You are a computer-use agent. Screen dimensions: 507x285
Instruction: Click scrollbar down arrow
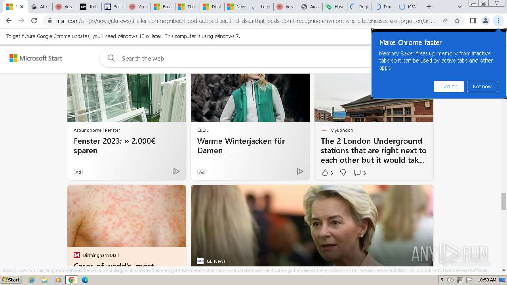pyautogui.click(x=504, y=270)
